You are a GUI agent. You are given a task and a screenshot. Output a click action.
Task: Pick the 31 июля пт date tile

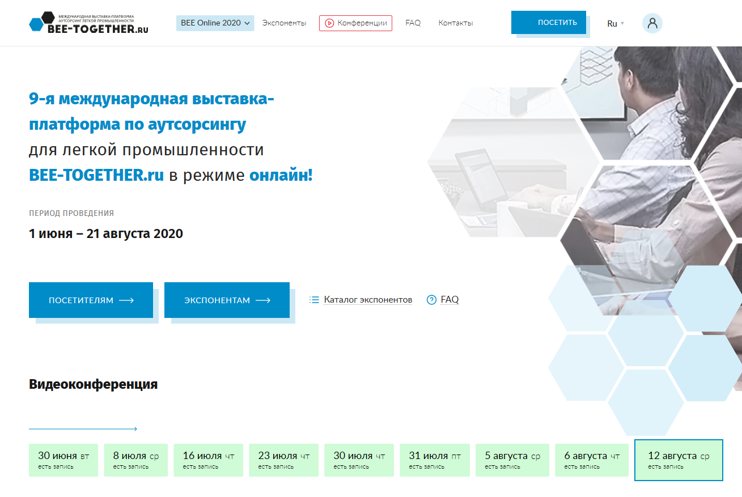point(434,460)
